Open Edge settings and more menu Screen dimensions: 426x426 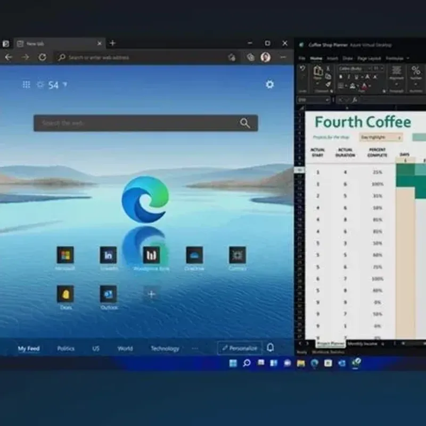pyautogui.click(x=283, y=57)
